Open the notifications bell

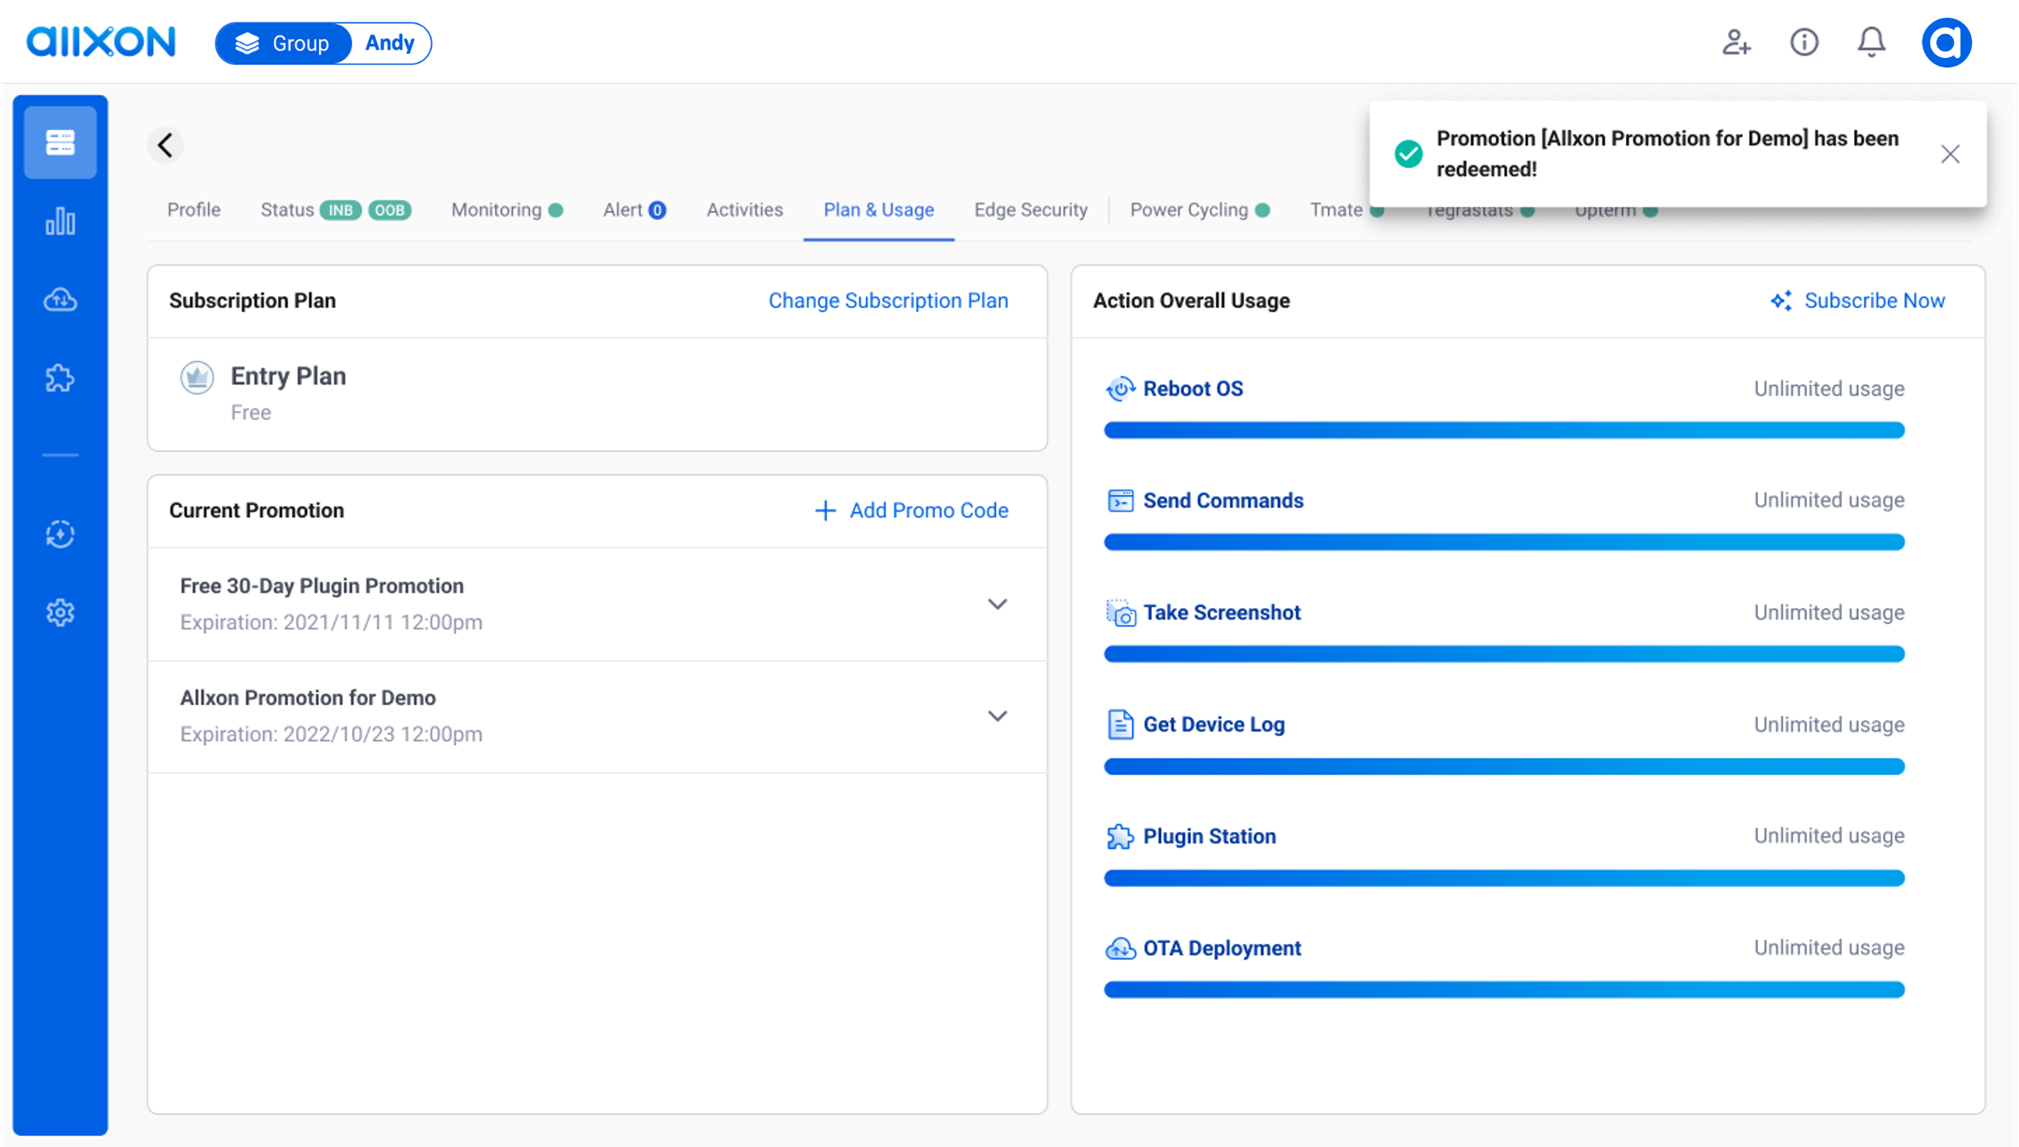[1872, 42]
